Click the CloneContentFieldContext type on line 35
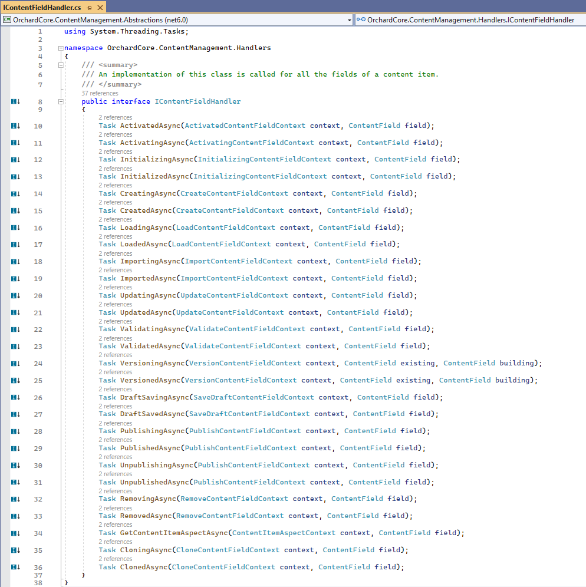Image resolution: width=586 pixels, height=587 pixels. 228,550
